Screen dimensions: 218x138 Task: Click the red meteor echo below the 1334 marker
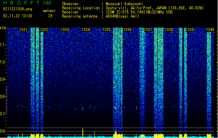tap(83, 109)
